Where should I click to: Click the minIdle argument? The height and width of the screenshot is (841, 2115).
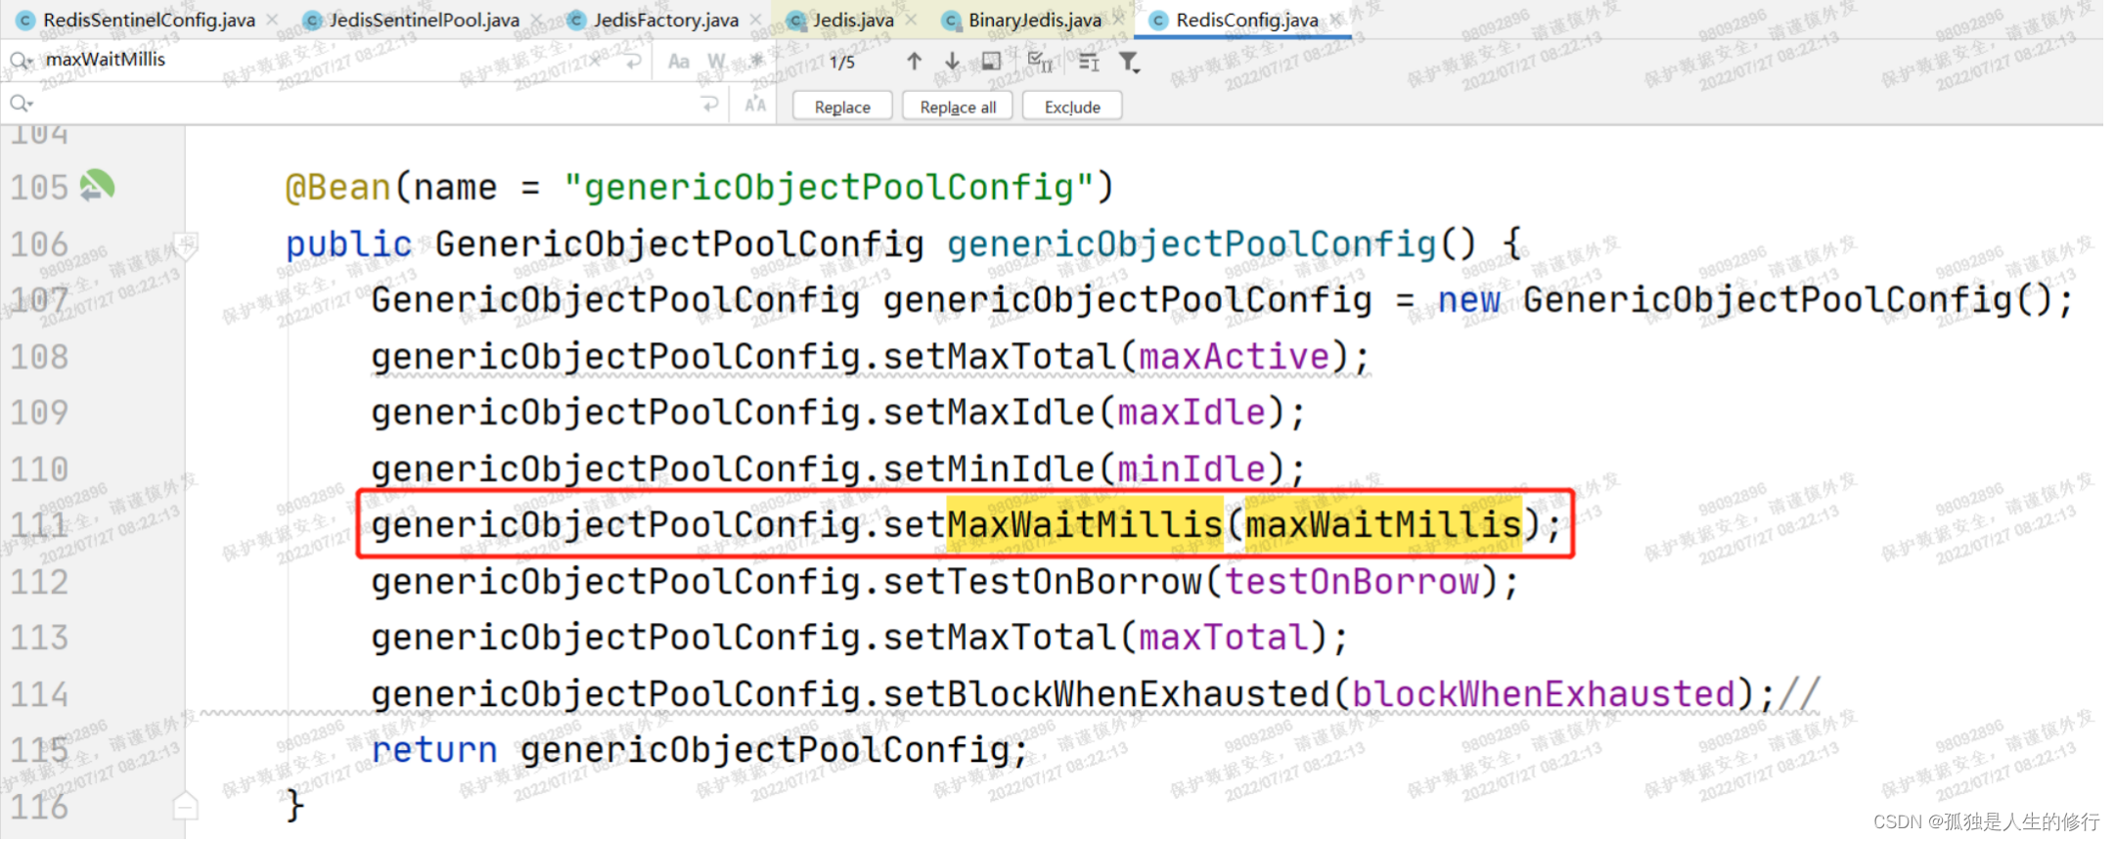pyautogui.click(x=1192, y=469)
